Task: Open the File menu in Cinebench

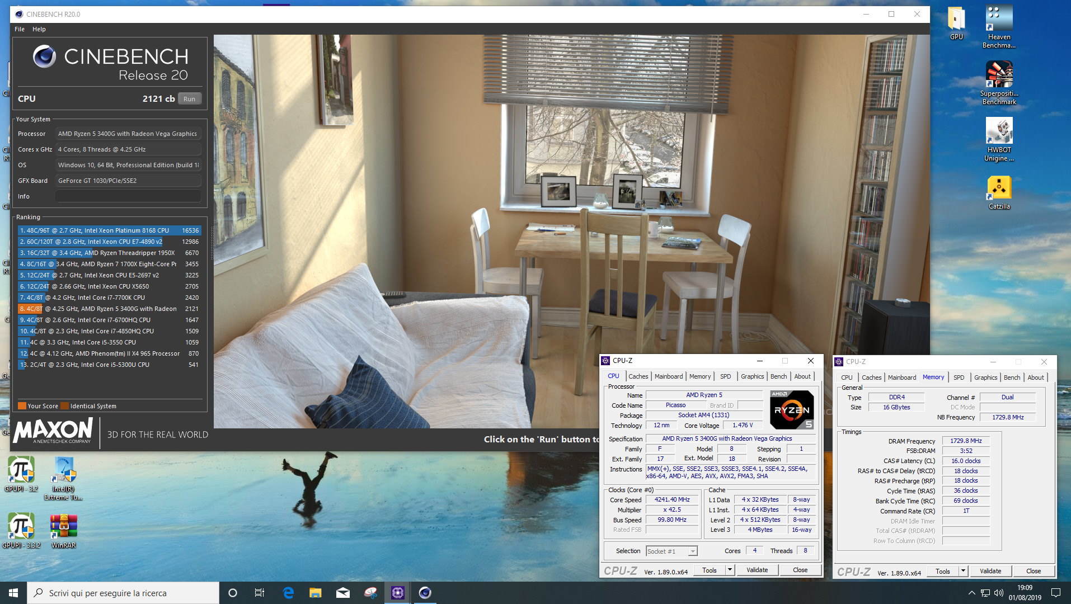Action: 20,29
